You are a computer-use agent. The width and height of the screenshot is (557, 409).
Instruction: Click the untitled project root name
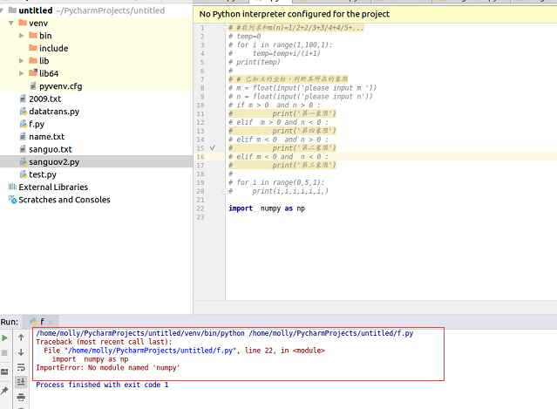(x=36, y=10)
